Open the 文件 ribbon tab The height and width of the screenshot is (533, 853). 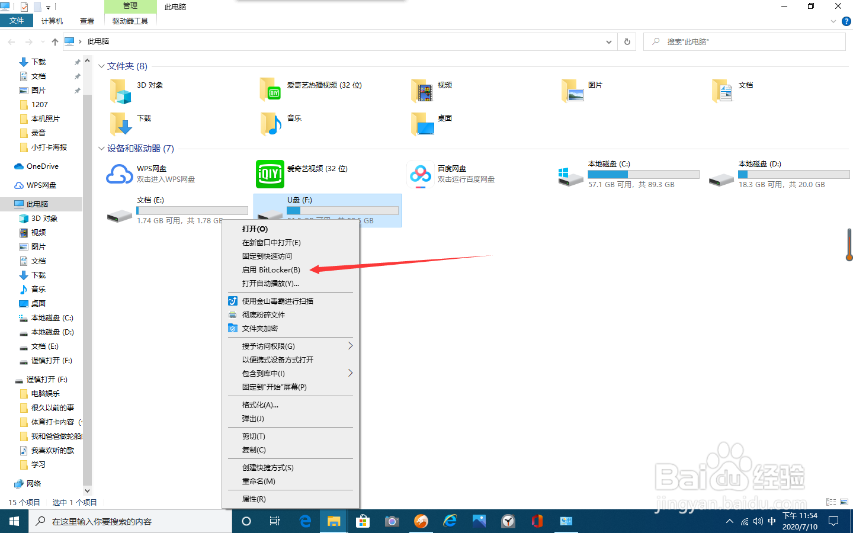point(17,21)
